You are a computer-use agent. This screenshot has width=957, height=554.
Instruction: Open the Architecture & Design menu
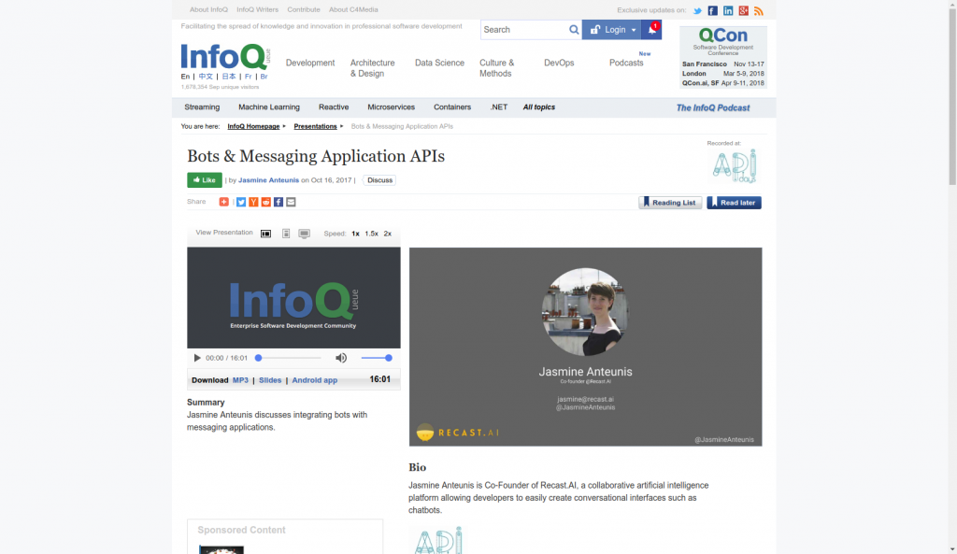click(x=372, y=68)
